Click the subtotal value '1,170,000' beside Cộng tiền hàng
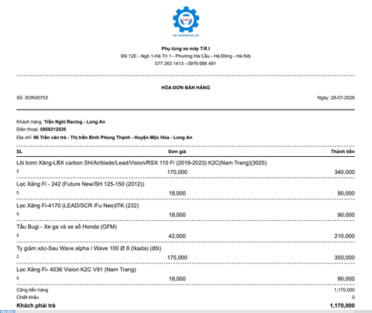372x313 pixels. [x=344, y=290]
